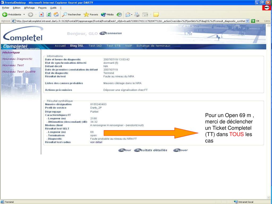Click the Précédente back arrow icon
This screenshot has height=204, width=272.
click(5, 15)
